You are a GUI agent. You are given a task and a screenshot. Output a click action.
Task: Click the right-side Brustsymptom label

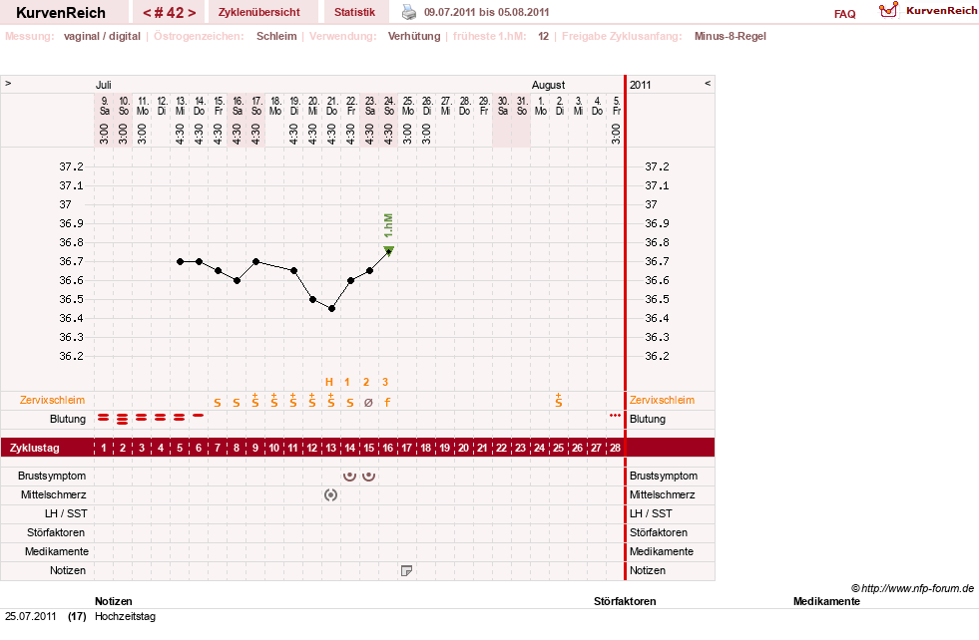(x=663, y=476)
